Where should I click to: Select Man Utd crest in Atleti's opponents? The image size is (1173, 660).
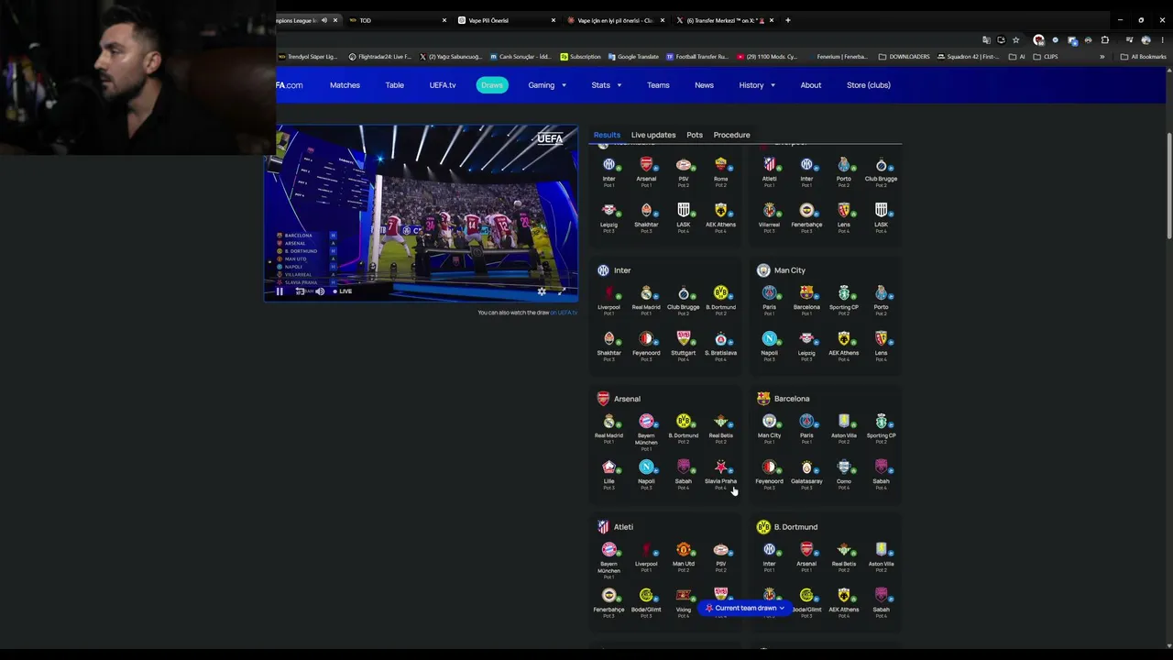[x=683, y=550]
